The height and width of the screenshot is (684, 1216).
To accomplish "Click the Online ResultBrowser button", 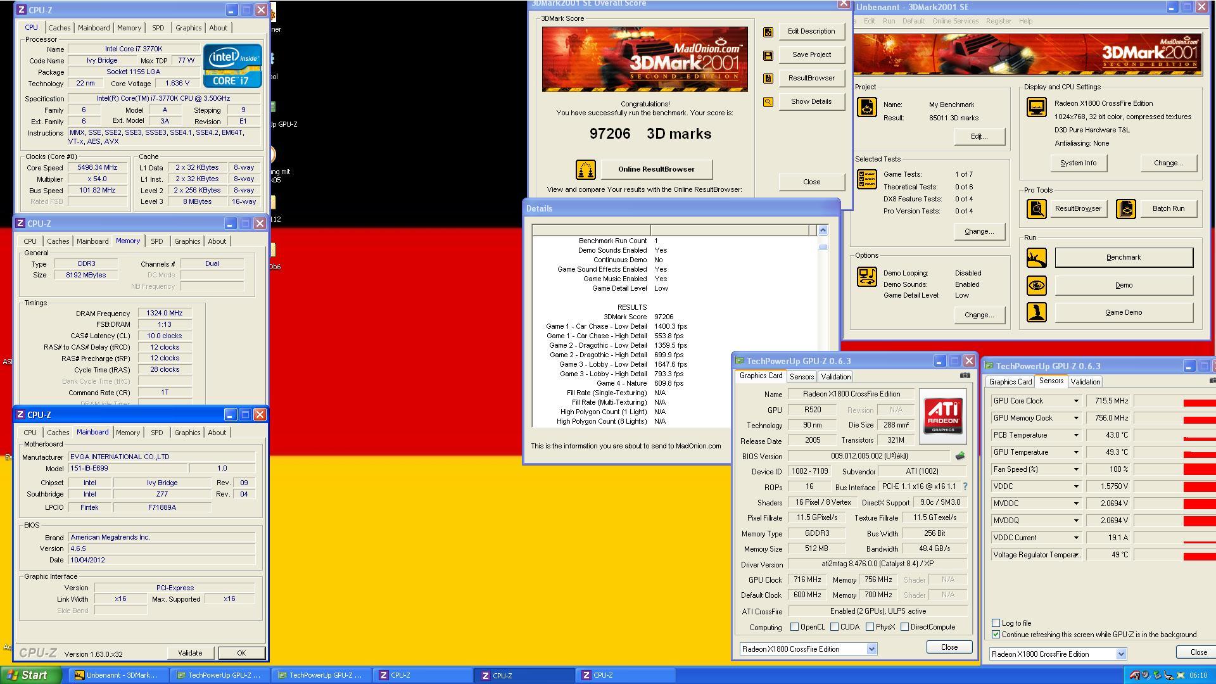I will (656, 170).
